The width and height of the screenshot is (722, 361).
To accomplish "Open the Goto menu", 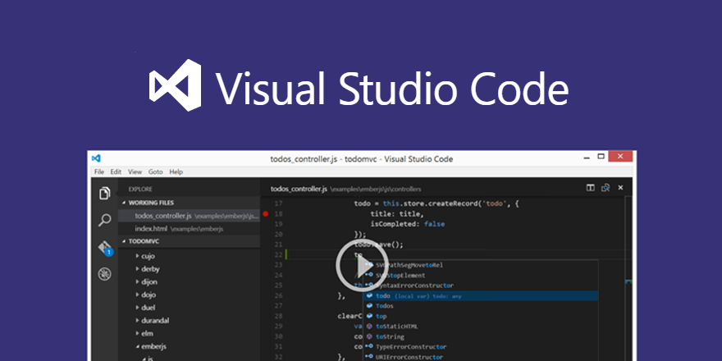I will click(x=156, y=171).
